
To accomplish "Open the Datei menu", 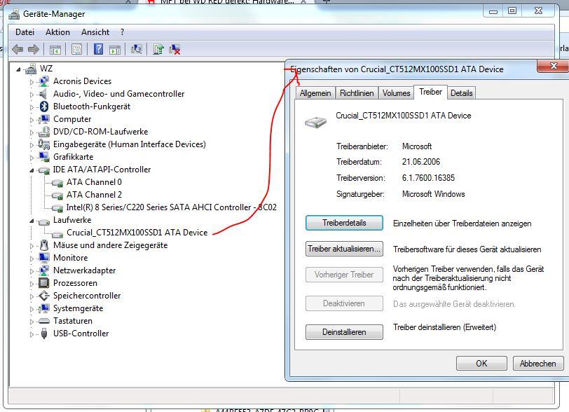I will click(25, 32).
